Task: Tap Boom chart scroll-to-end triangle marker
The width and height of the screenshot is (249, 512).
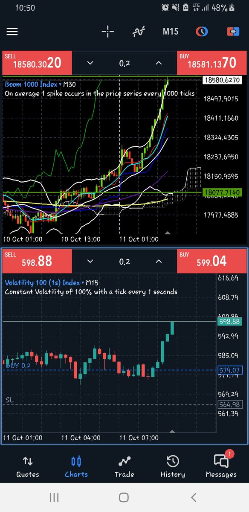Action: (168, 233)
